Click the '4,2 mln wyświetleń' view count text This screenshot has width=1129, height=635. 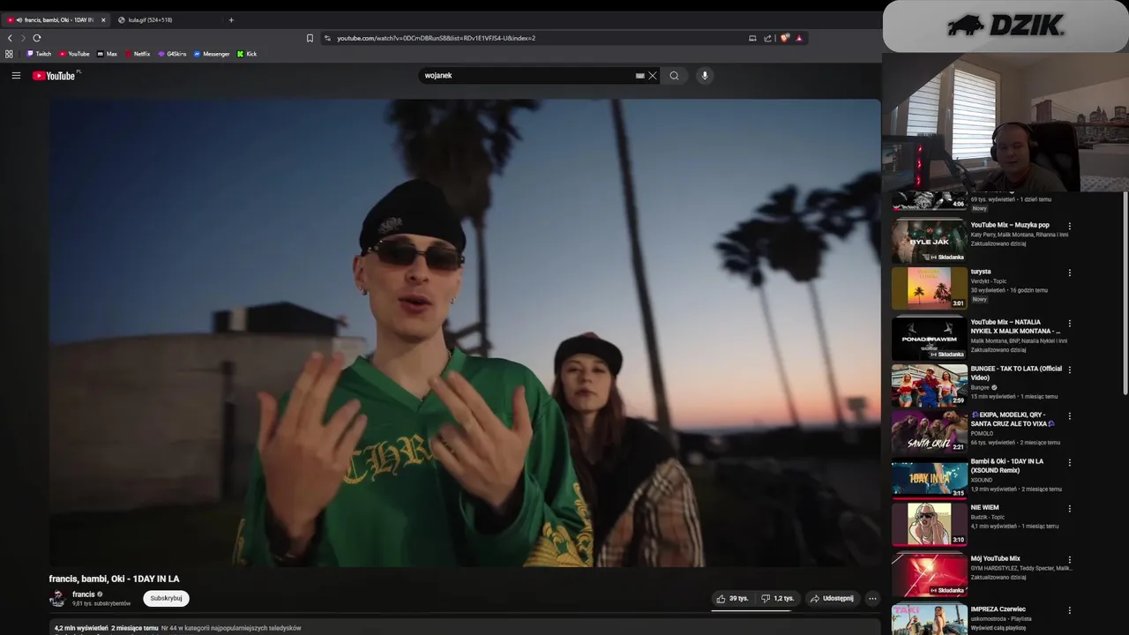click(81, 628)
